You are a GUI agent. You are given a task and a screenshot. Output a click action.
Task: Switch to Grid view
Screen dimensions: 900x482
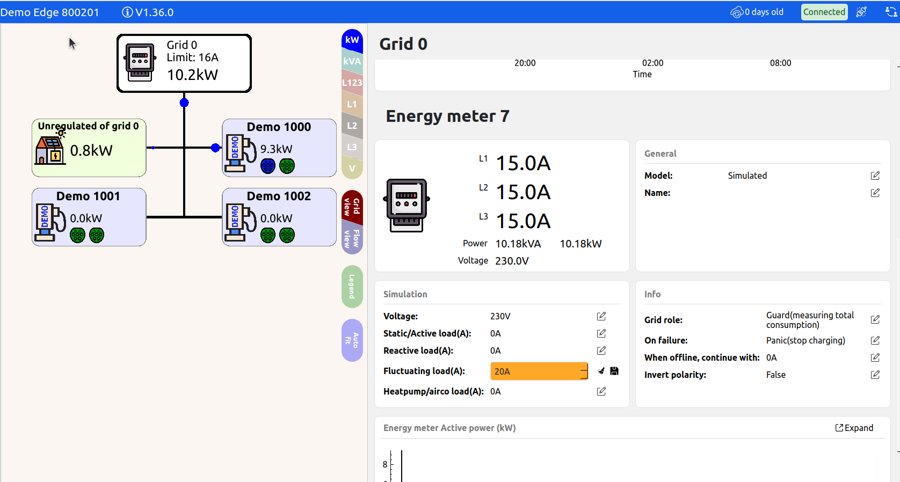(352, 207)
